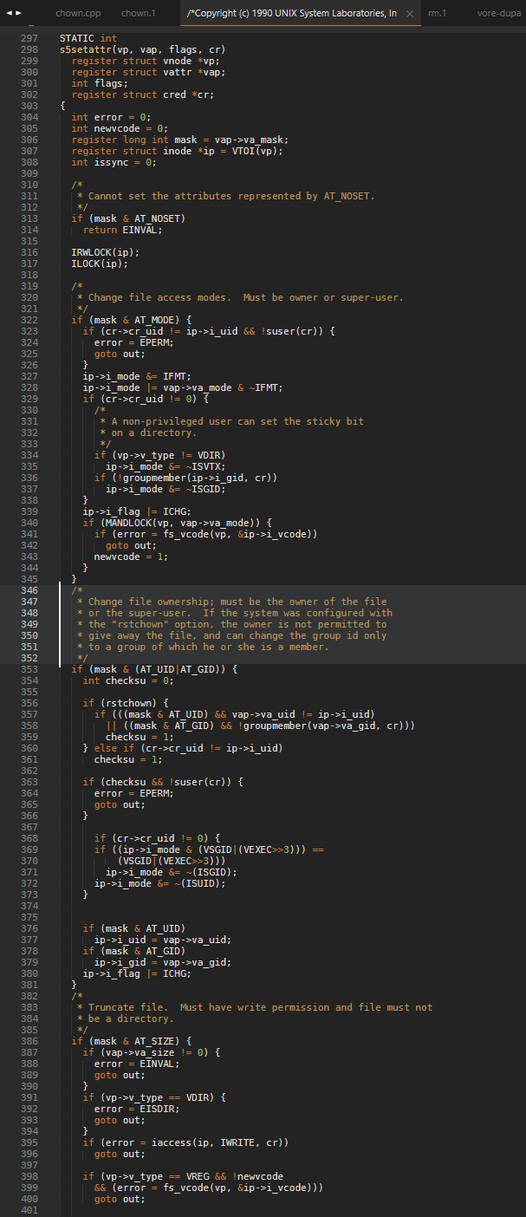
Task: Click the left tab scroll arrow
Action: pyautogui.click(x=8, y=14)
